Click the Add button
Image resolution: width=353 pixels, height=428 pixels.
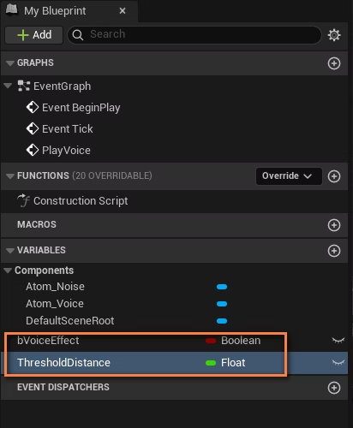pos(34,35)
